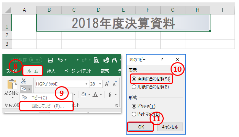
Task: Click the phonetic guide (ふりがな) icon
Action: [x=110, y=94]
